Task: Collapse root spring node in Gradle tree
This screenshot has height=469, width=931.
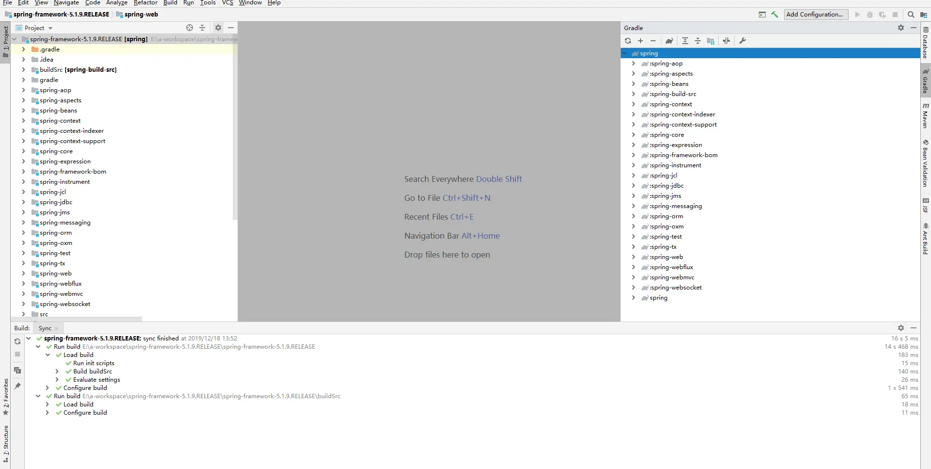Action: tap(625, 53)
